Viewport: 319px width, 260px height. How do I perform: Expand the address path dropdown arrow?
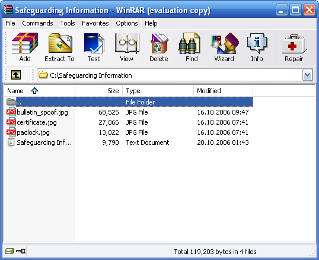[x=307, y=75]
